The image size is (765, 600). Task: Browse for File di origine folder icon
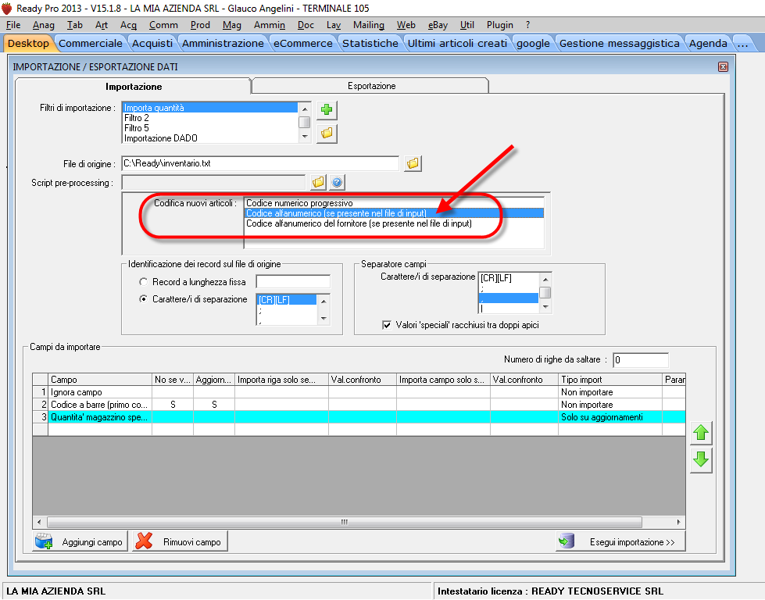point(413,163)
